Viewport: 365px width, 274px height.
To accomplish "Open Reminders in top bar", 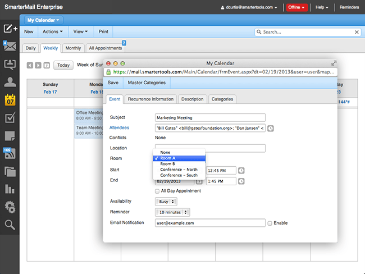I will (x=349, y=7).
